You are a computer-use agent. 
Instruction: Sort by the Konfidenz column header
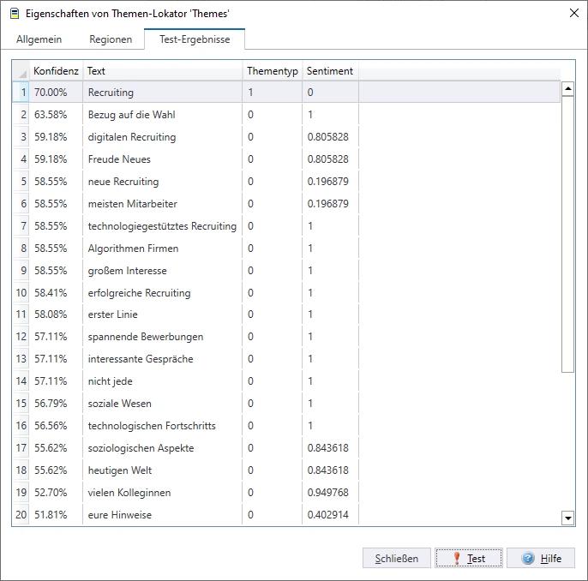(56, 71)
